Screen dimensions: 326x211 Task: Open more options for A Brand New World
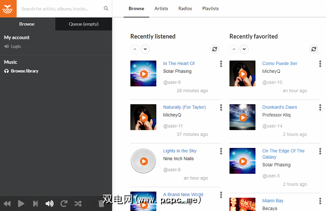point(221,195)
